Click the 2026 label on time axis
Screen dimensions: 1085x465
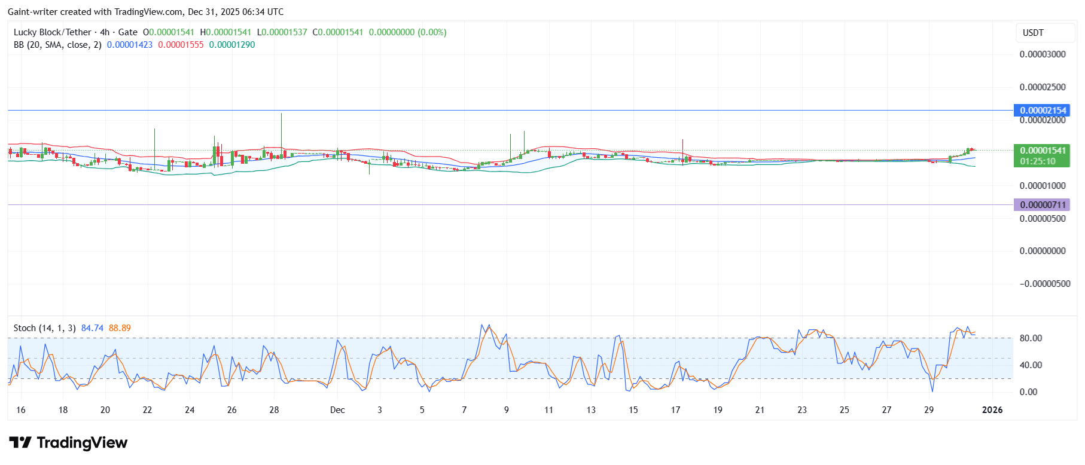(x=993, y=410)
